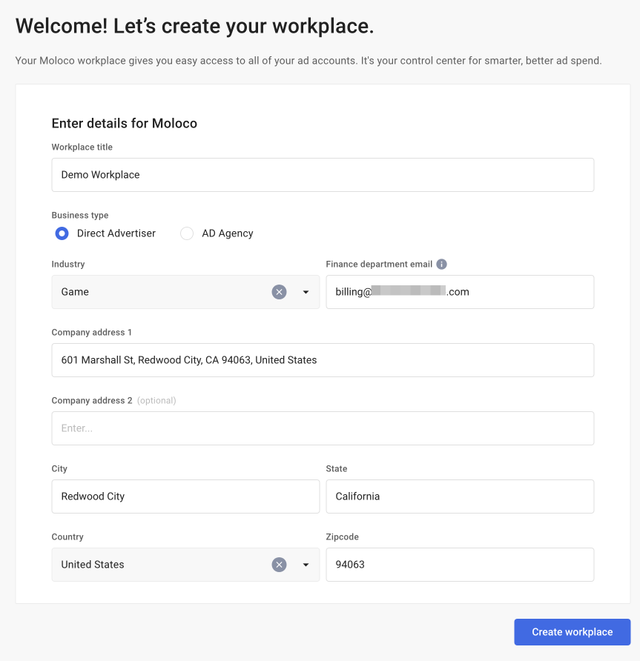Click the 'Zipcode' label text

click(x=342, y=537)
